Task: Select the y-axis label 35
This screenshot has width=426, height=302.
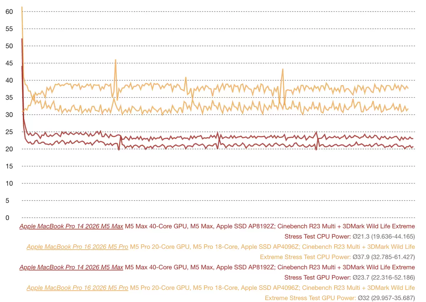Action: click(x=9, y=98)
